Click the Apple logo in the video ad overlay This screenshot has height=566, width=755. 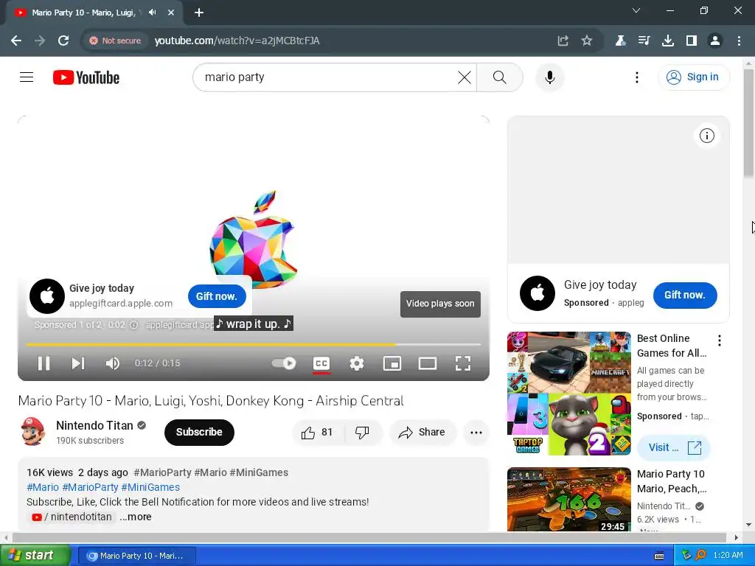(46, 296)
